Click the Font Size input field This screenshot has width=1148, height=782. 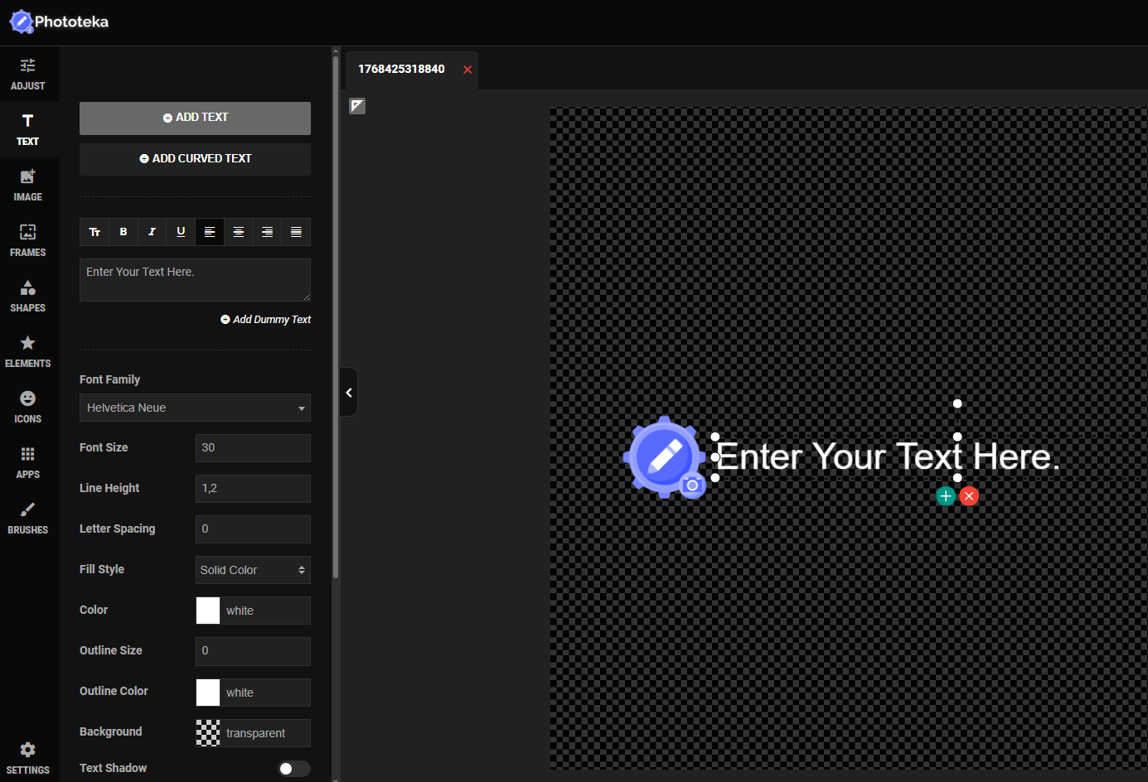pos(253,448)
